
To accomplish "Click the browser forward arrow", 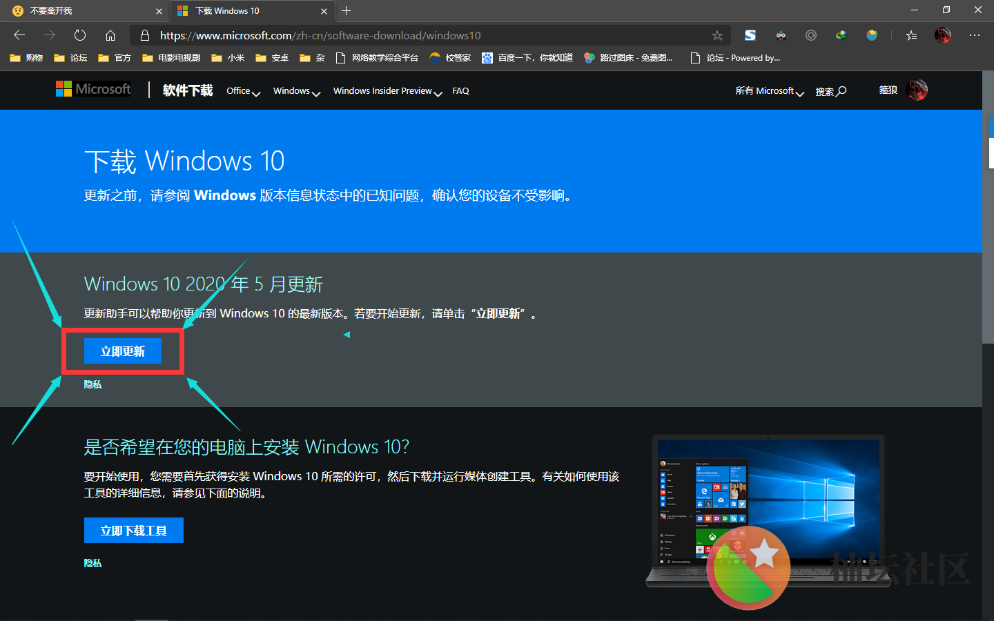I will (50, 35).
